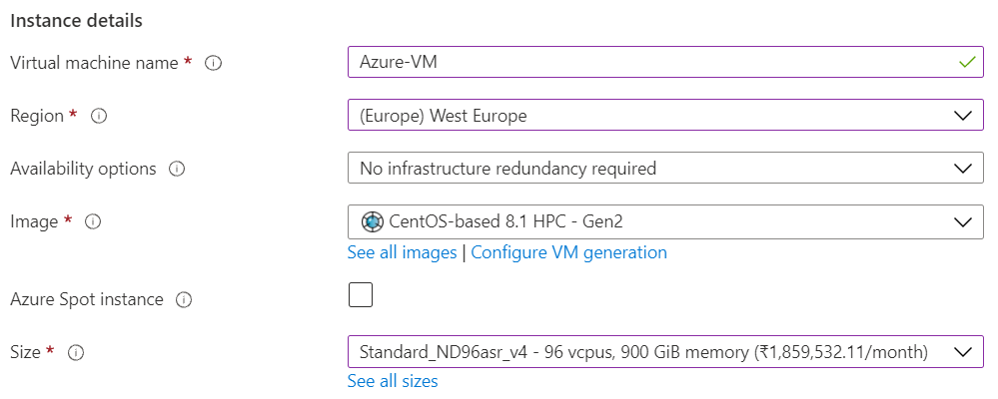998x399 pixels.
Task: Click the Azure Spot instance label
Action: [87, 299]
